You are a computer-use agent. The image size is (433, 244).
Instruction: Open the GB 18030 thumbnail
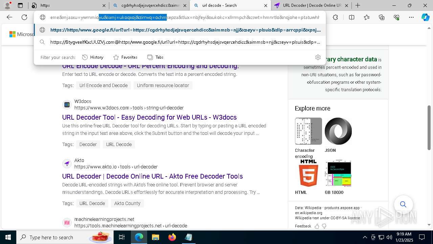(x=338, y=174)
